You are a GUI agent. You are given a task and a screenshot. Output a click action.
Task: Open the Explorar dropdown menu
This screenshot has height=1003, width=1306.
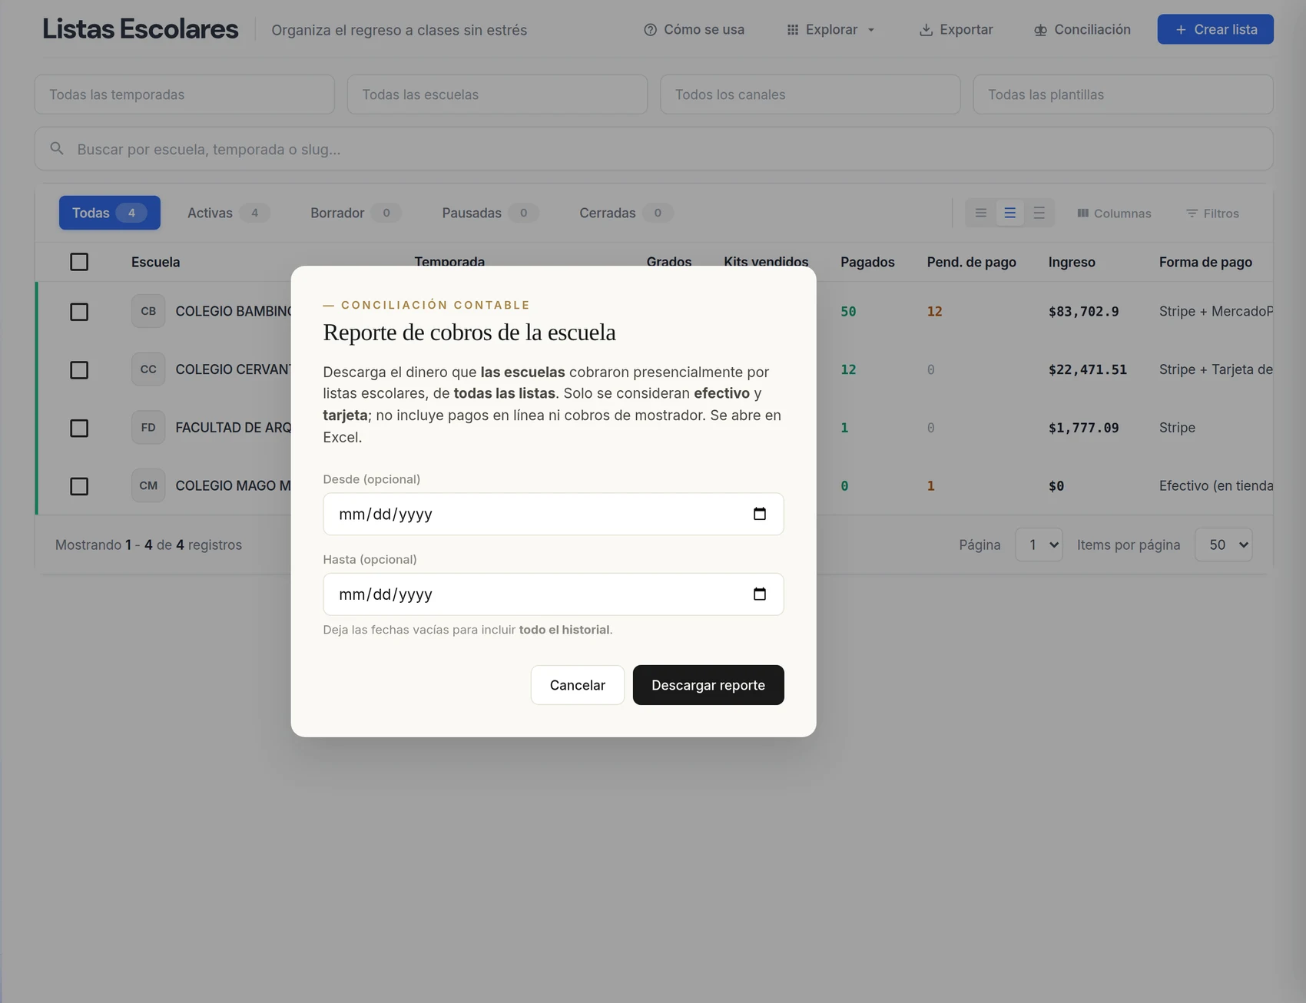tap(831, 29)
